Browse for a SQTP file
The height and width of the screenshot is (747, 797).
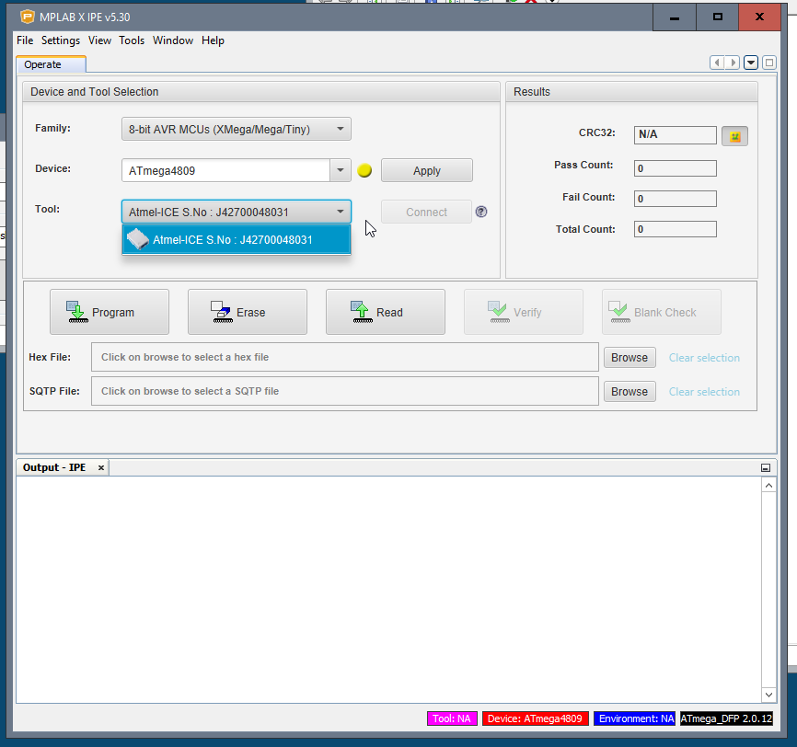click(630, 391)
